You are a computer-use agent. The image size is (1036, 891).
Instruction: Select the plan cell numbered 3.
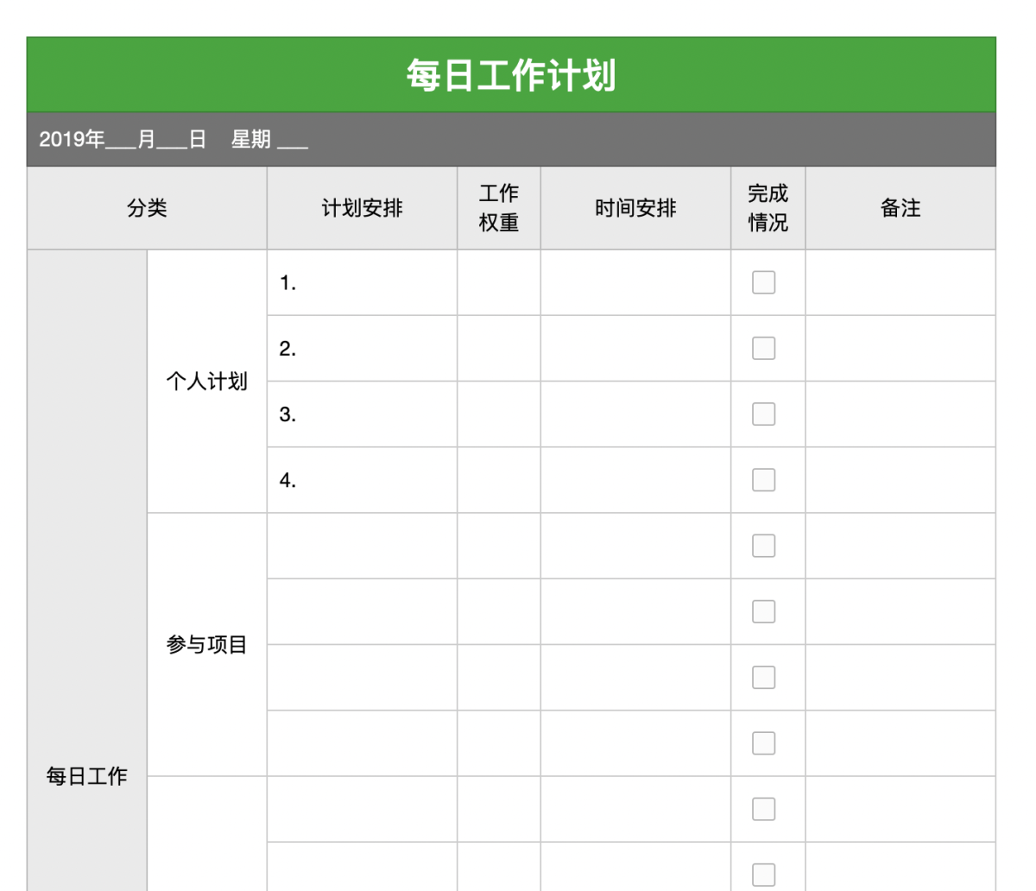click(362, 414)
